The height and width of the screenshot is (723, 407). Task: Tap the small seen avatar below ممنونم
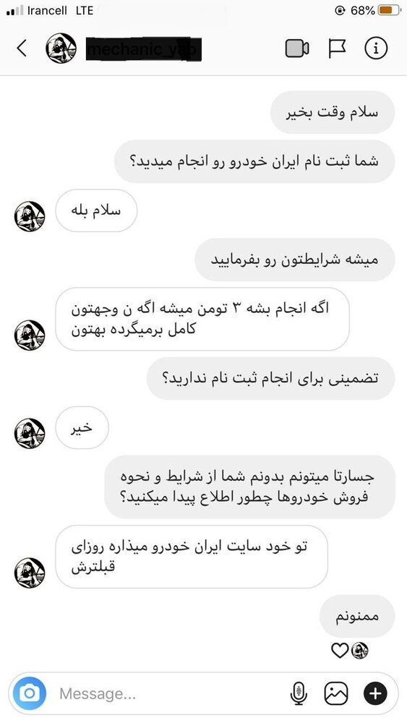tap(360, 651)
